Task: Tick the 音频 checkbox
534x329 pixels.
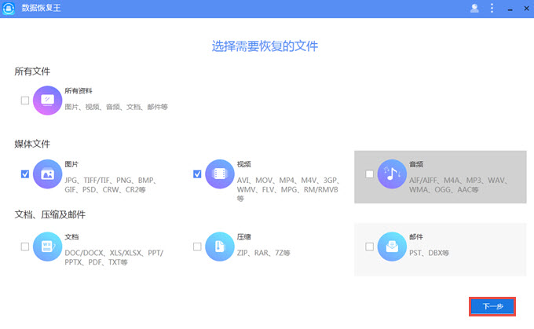Action: coord(370,174)
